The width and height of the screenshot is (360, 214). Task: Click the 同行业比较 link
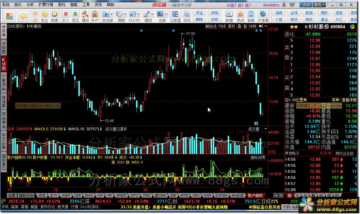(x=345, y=153)
